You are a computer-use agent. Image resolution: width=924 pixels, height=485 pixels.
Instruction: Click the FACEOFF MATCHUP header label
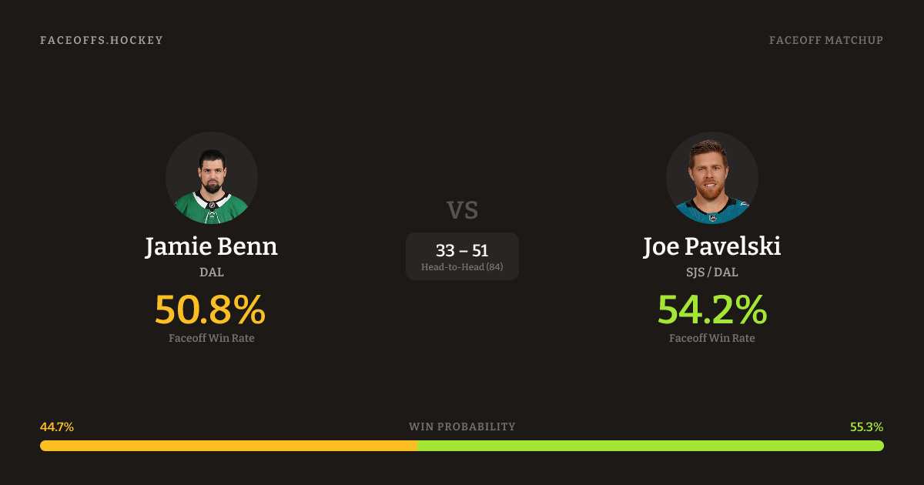825,40
